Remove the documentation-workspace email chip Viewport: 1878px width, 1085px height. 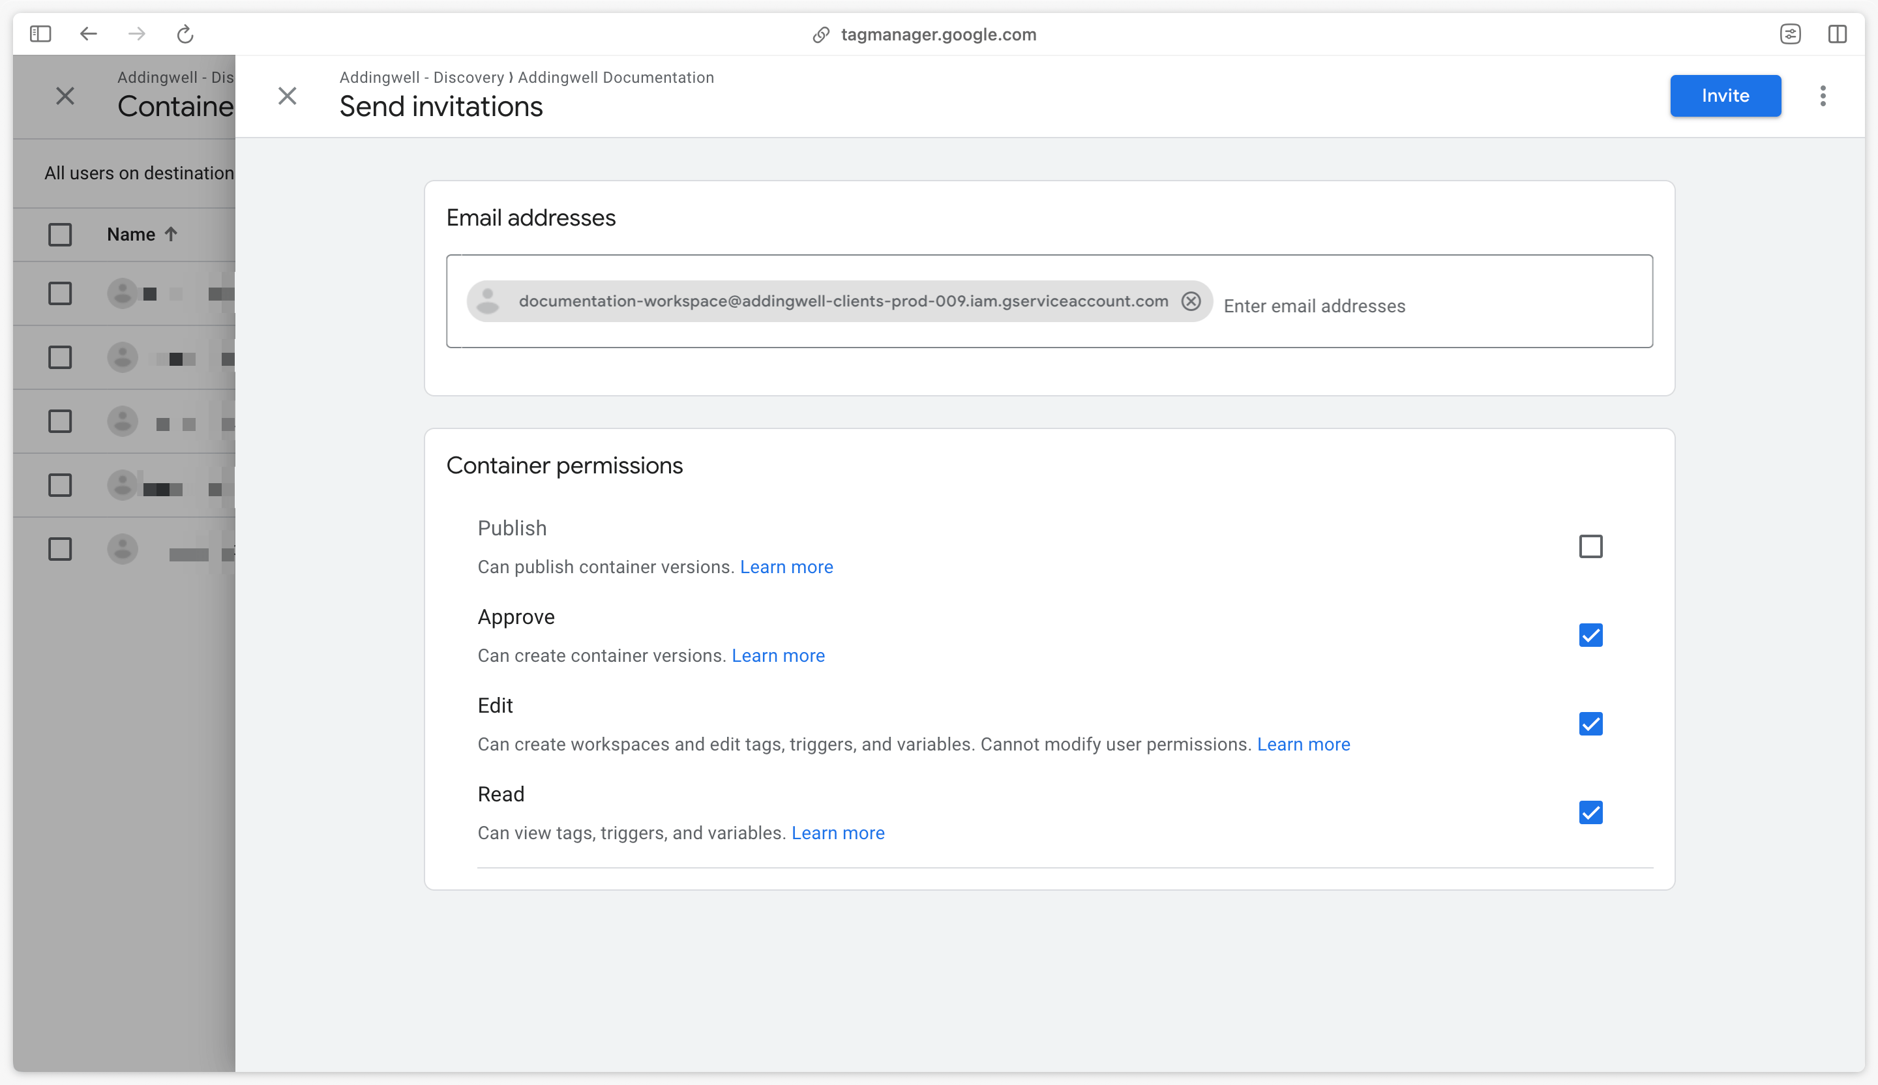pos(1191,301)
